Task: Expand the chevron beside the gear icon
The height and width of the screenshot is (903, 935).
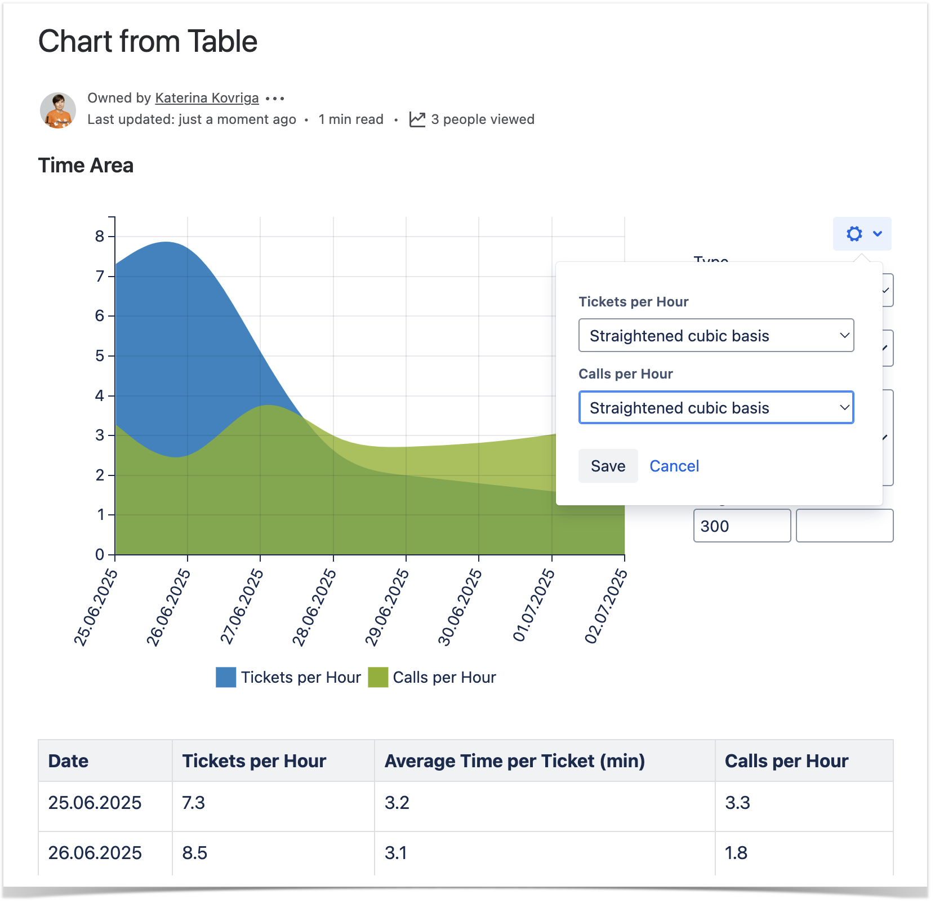Action: tap(877, 234)
